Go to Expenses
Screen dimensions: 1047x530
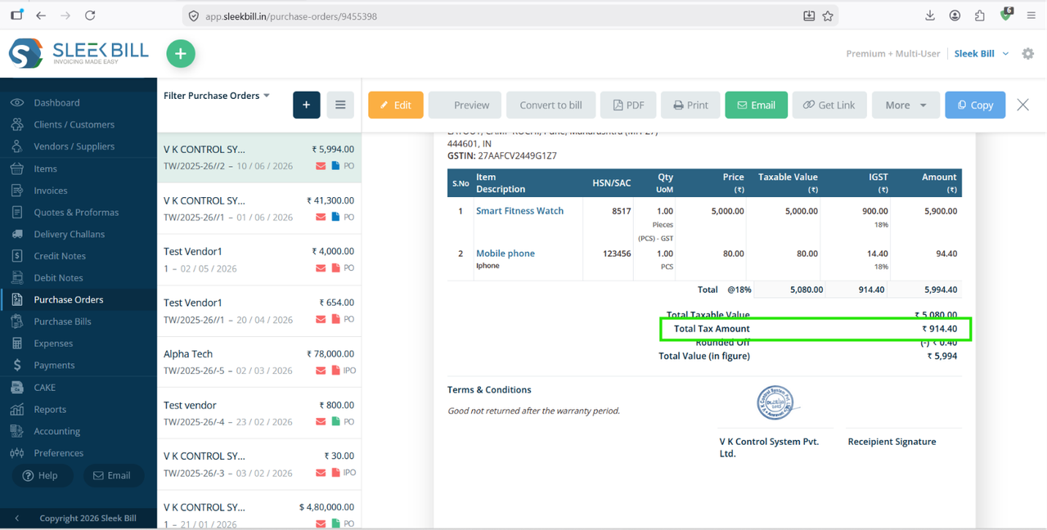[53, 344]
